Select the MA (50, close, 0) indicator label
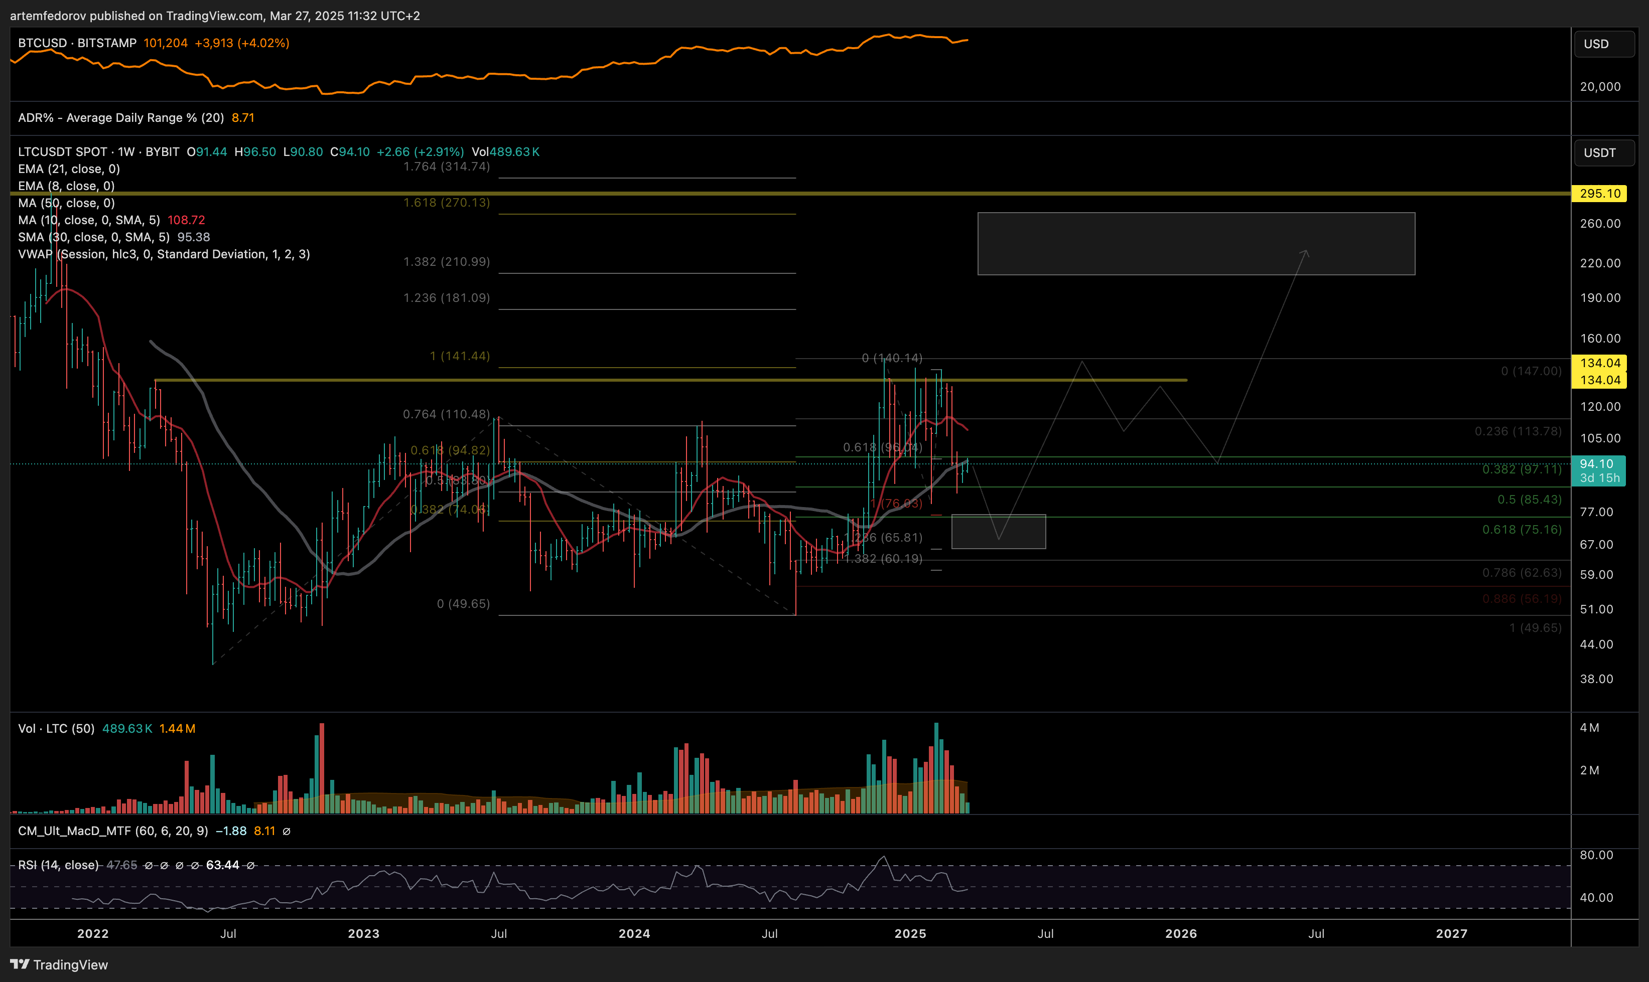1649x982 pixels. [x=66, y=203]
